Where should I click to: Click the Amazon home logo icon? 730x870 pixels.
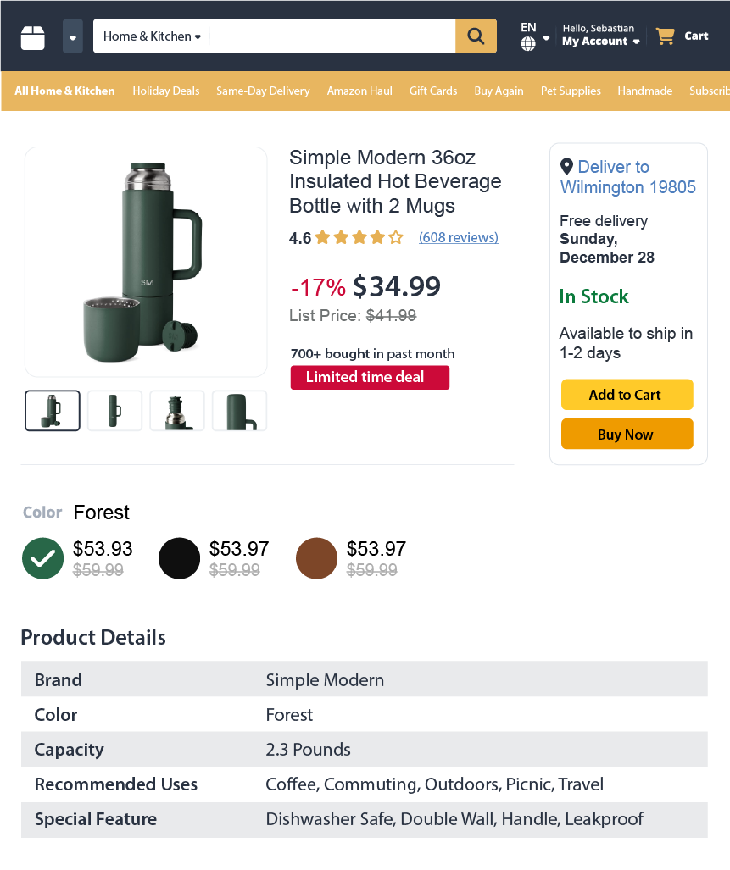click(x=31, y=36)
